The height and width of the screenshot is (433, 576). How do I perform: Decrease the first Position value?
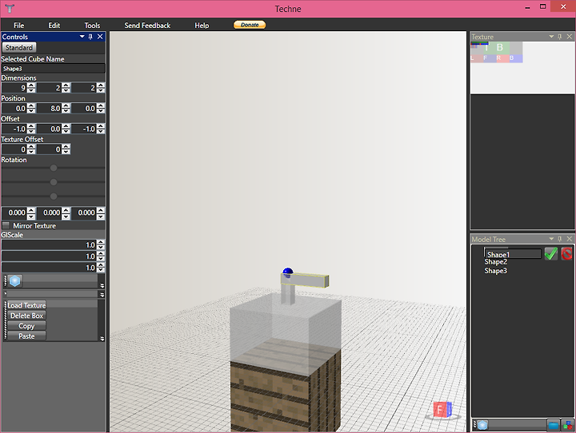[x=31, y=111]
